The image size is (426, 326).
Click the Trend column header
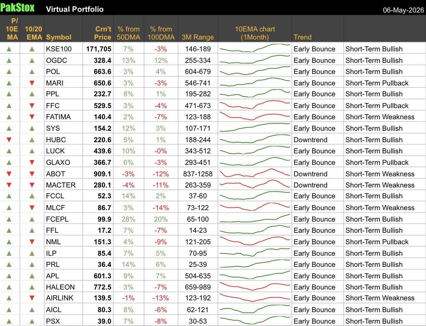point(302,37)
